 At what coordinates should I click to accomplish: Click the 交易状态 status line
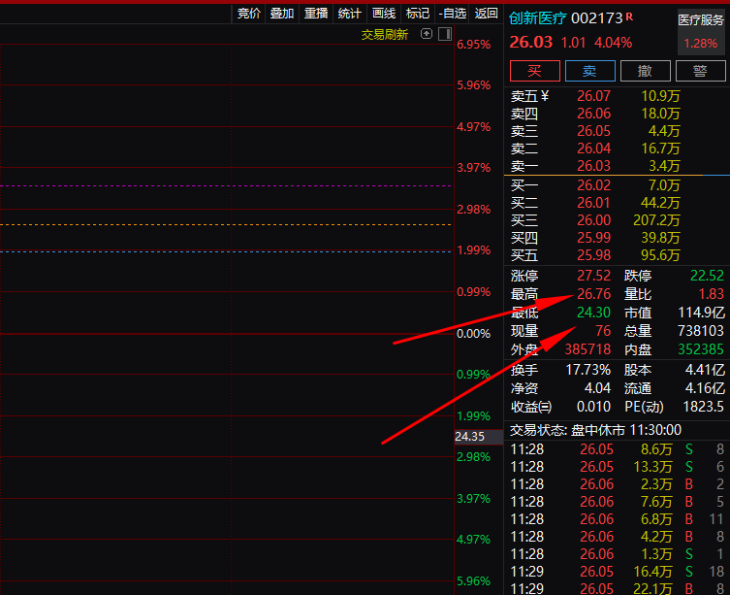[595, 430]
